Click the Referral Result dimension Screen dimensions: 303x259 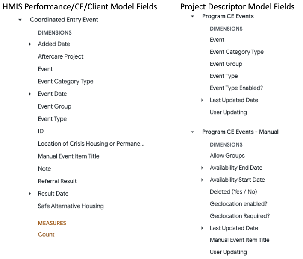[57, 181]
